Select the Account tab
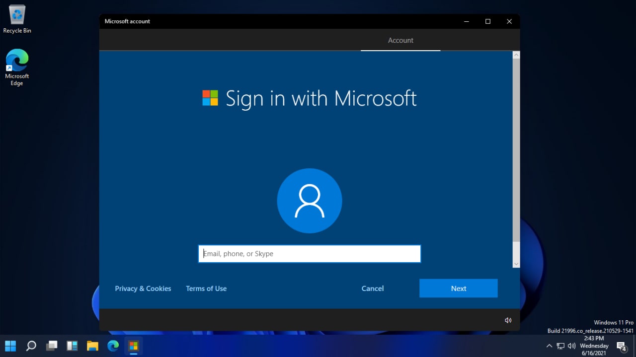This screenshot has height=357, width=636. 400,40
